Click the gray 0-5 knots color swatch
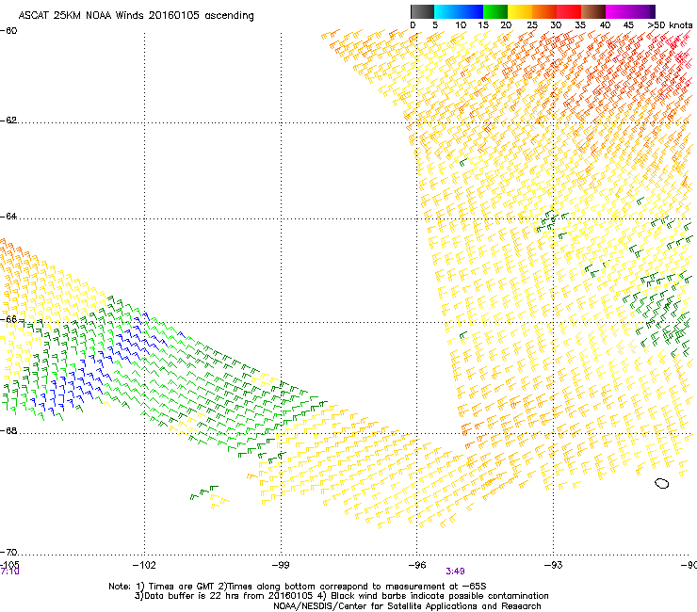Screen dimensions: 697x612 pos(422,11)
